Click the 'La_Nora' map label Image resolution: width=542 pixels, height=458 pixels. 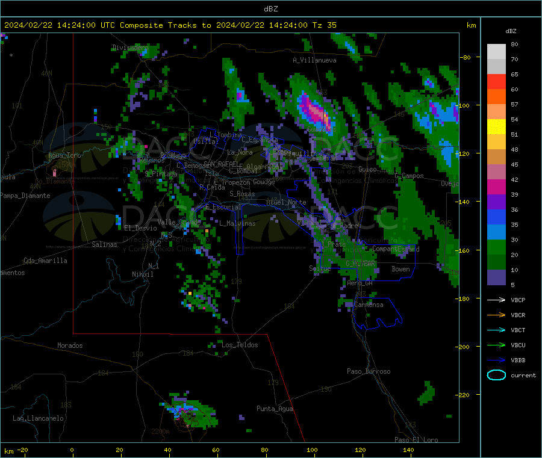240,152
